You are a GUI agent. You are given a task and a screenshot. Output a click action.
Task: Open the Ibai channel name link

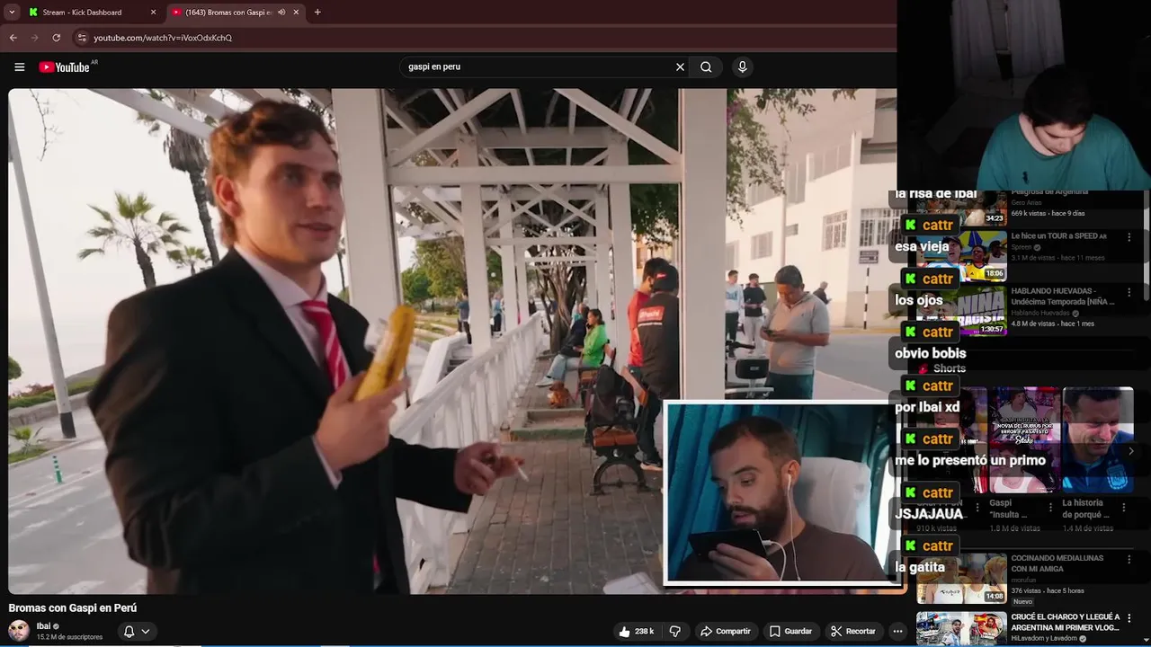tap(43, 626)
